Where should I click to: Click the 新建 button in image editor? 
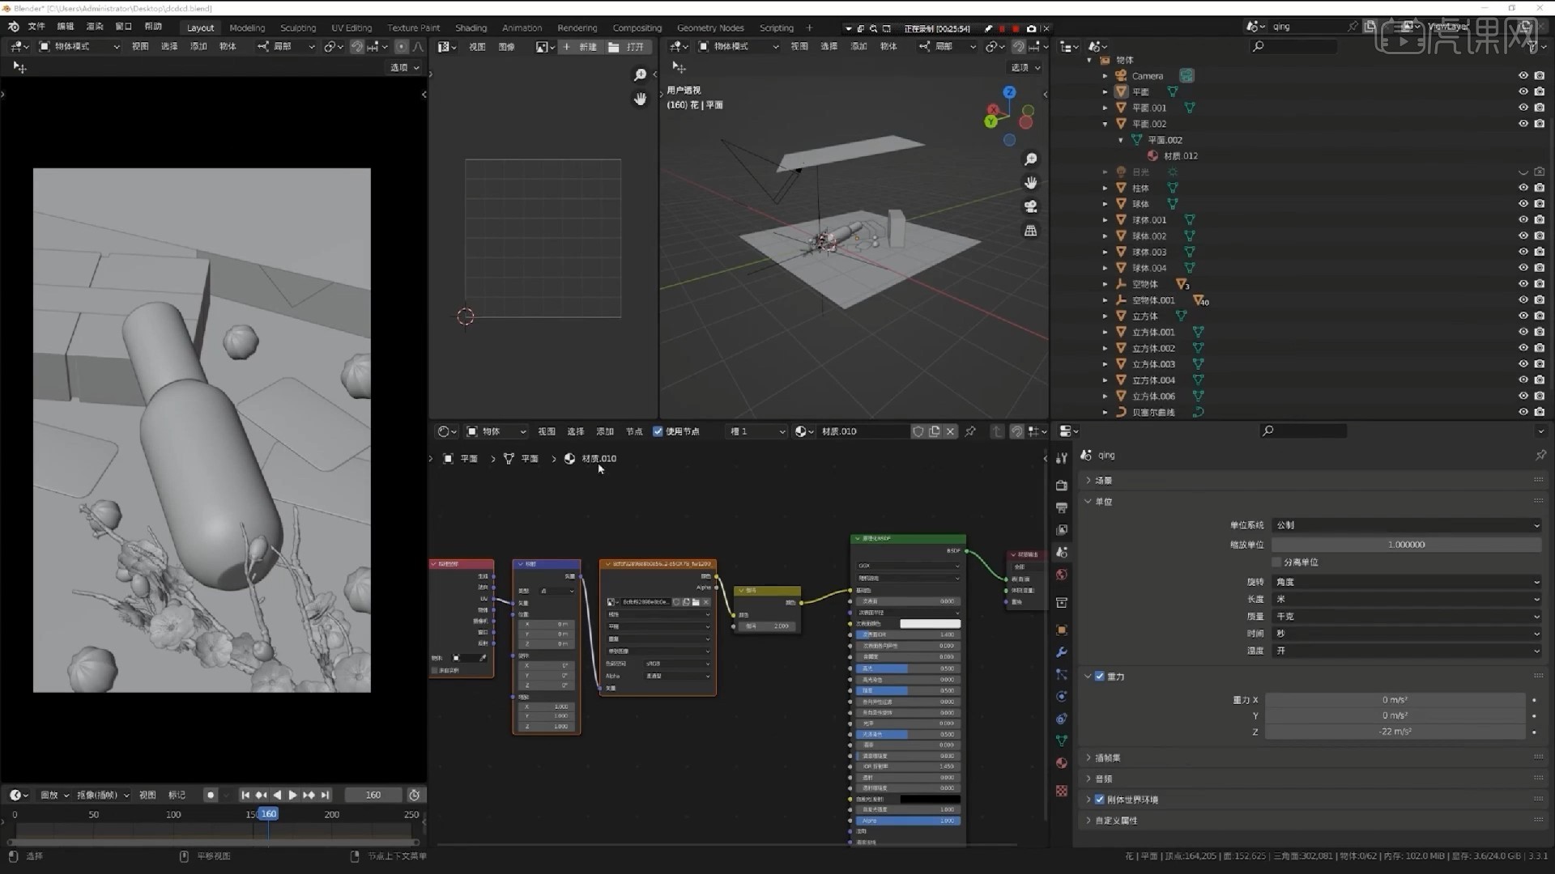click(581, 47)
